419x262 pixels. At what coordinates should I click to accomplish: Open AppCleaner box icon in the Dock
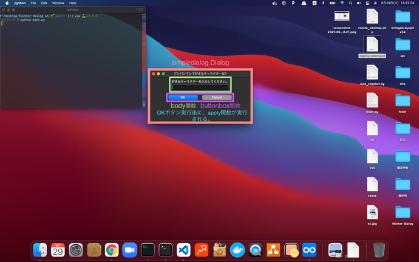[219, 250]
